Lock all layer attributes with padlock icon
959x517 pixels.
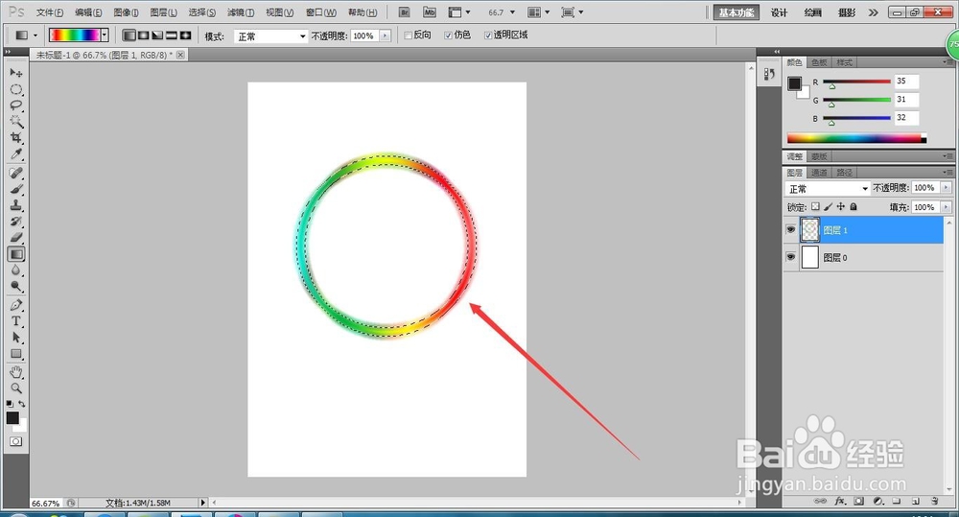click(x=854, y=207)
